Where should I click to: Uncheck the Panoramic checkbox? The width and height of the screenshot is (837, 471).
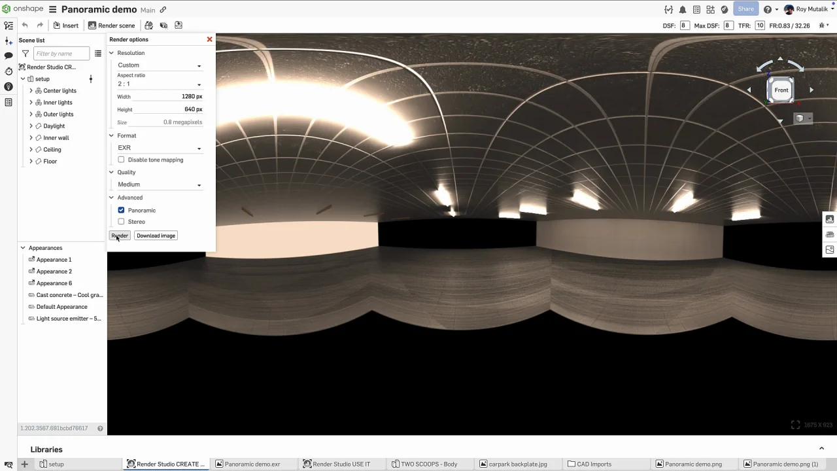(121, 211)
